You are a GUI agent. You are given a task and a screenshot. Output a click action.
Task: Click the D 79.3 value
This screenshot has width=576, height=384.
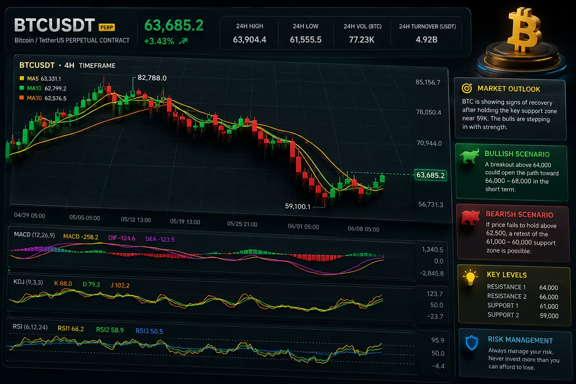point(91,285)
